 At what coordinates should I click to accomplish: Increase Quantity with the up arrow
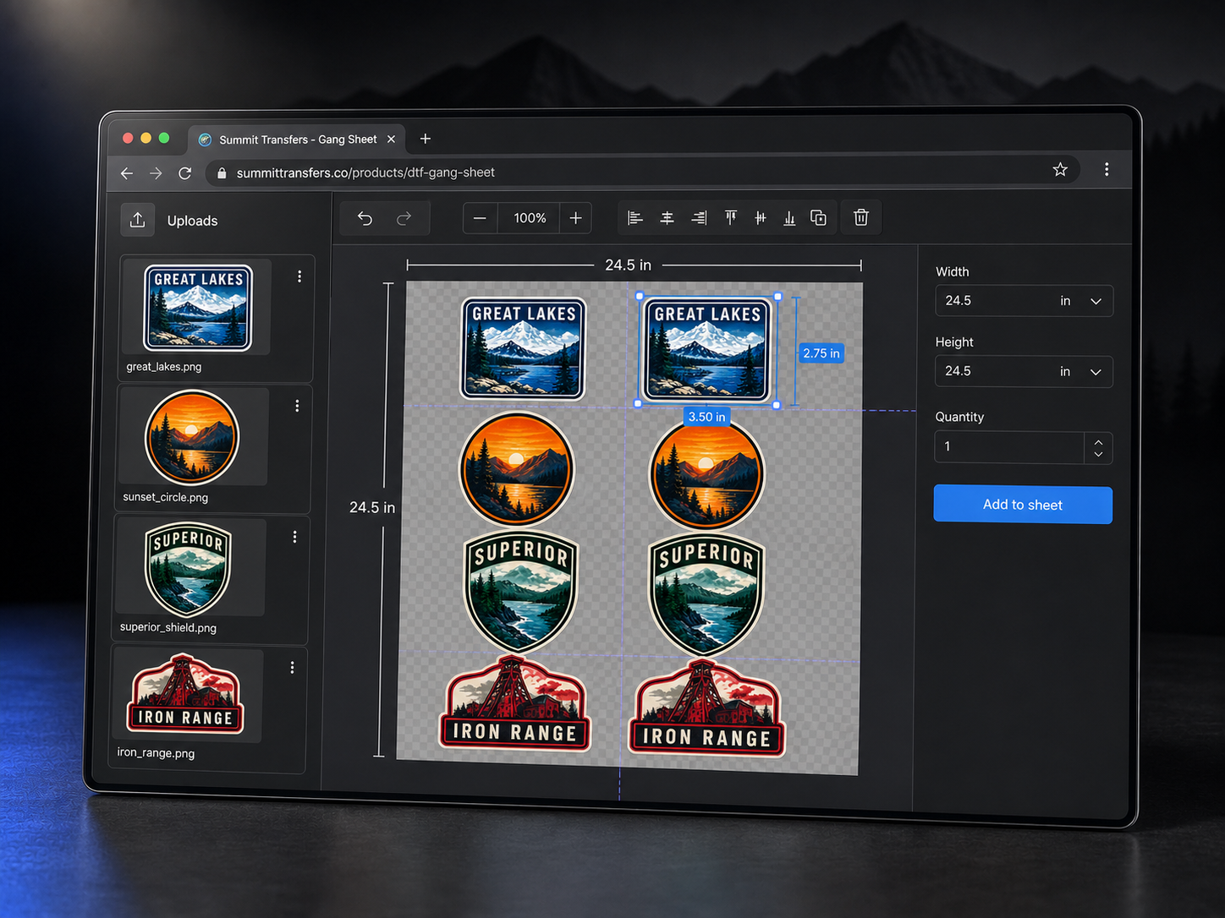point(1098,441)
